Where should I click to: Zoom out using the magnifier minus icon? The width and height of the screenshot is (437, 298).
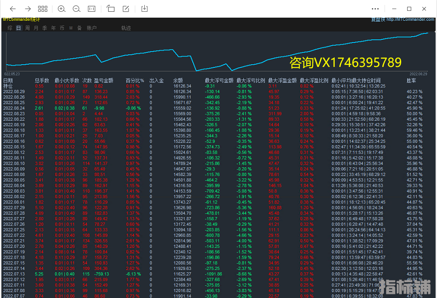click(76, 9)
